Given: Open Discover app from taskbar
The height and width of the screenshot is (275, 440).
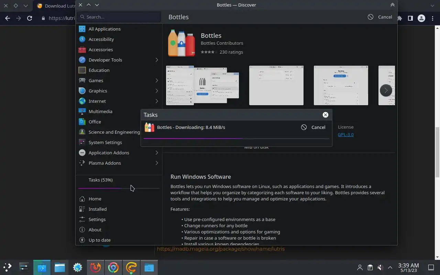Looking at the screenshot, I should pos(42,267).
